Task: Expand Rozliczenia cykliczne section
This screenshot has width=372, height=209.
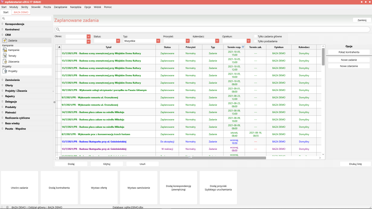Action: click(x=2, y=118)
